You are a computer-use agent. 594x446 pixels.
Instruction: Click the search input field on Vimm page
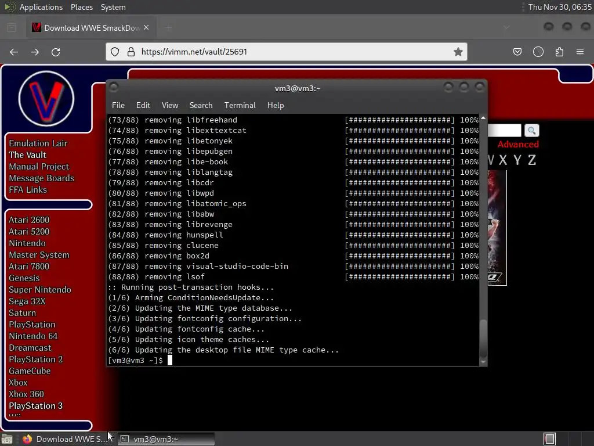tap(504, 131)
